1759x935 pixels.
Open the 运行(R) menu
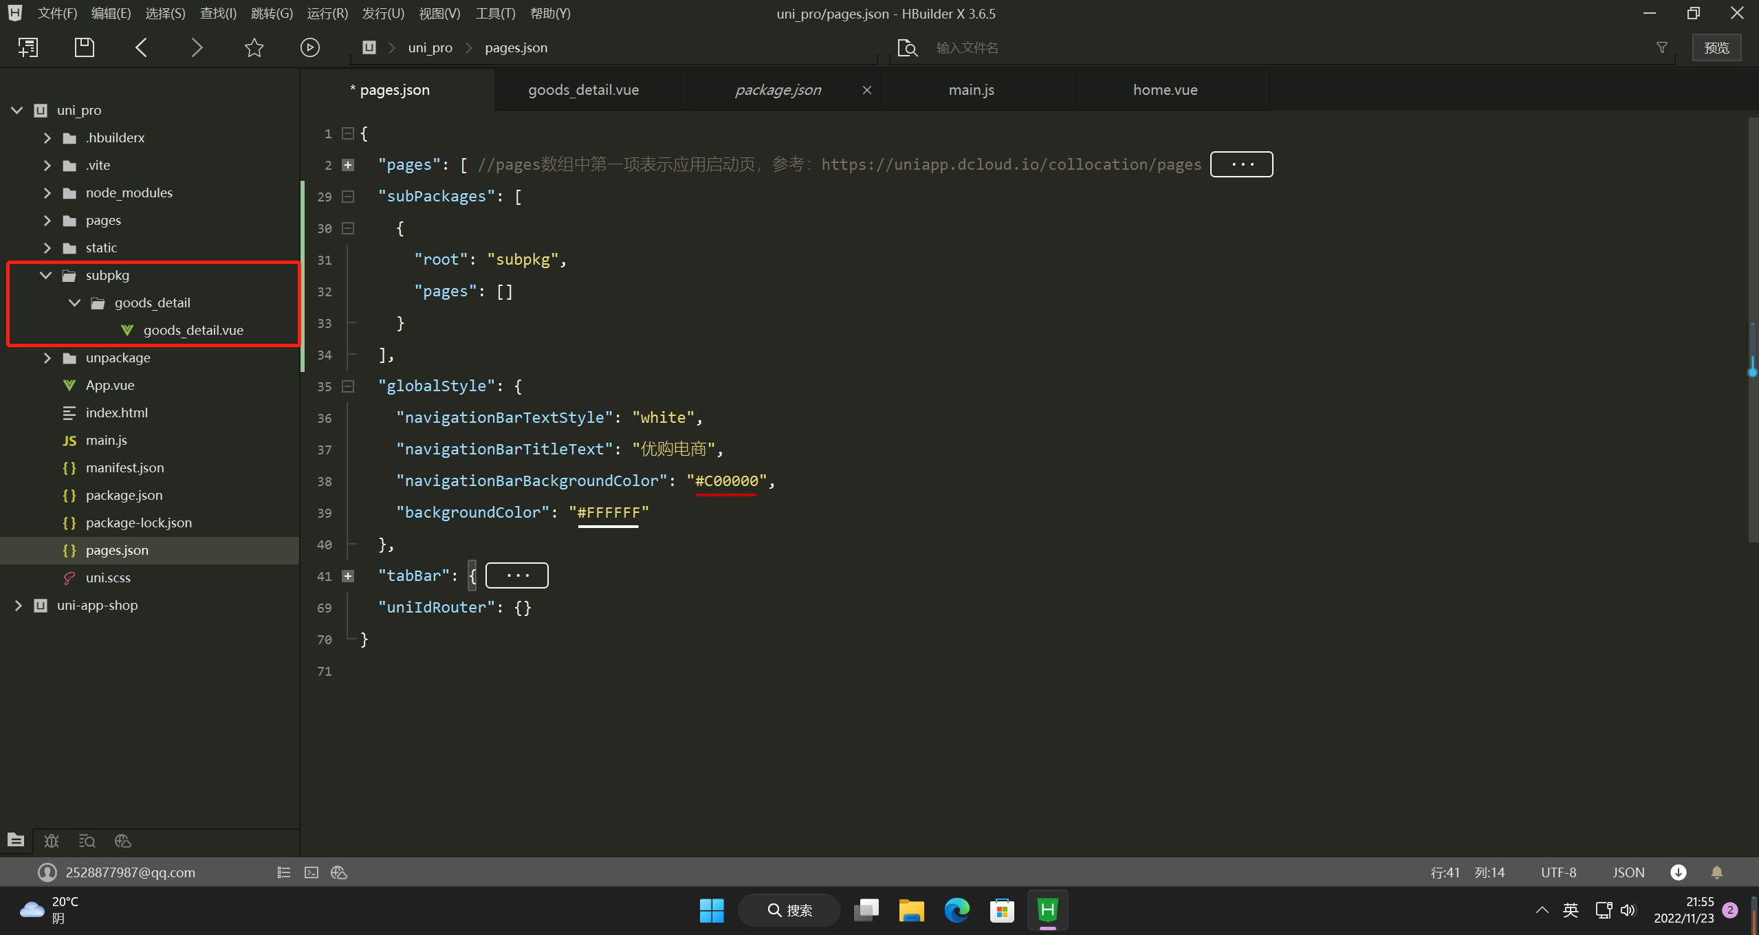(x=327, y=13)
